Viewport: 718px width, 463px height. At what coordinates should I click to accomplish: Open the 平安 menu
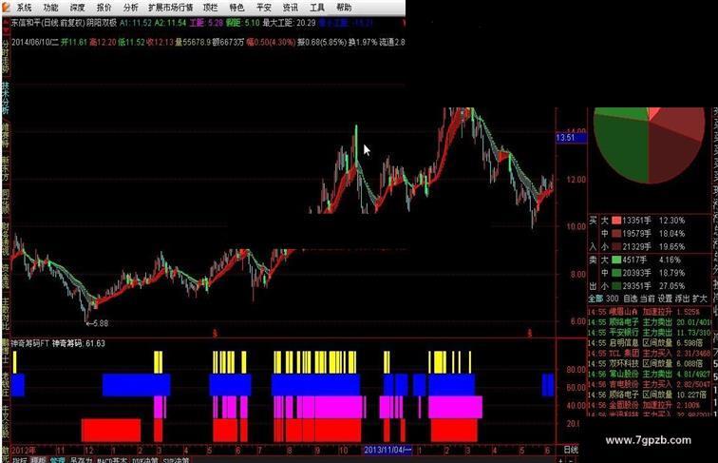click(263, 8)
